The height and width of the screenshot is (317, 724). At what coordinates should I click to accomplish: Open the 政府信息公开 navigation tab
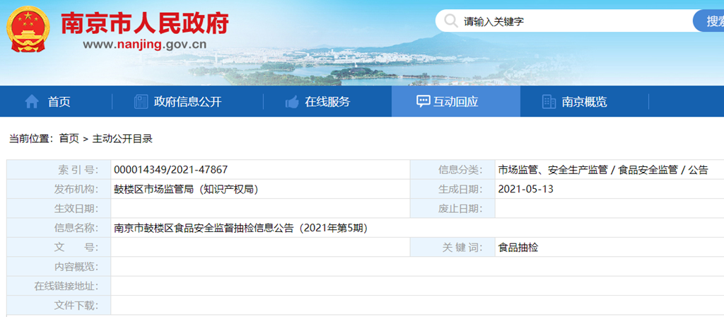pos(187,102)
